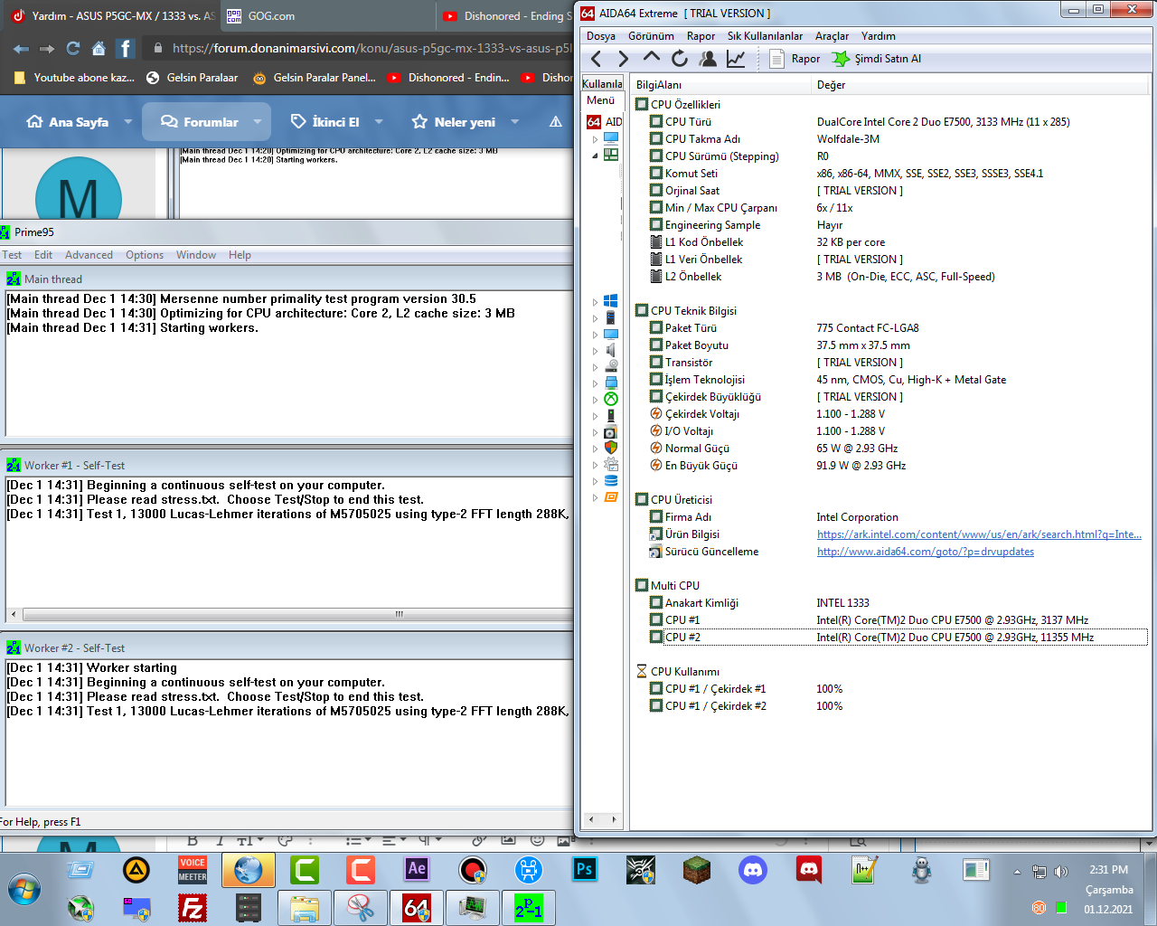
Task: Switch to Prime95 taskbar button
Action: tap(528, 908)
